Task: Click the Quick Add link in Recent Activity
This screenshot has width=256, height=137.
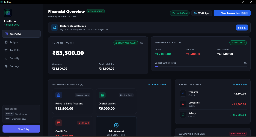Action: point(240,84)
